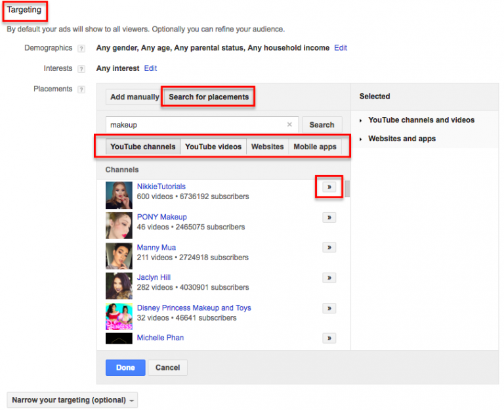Viewport: 504px width, 410px height.
Task: Add Michelle Phan channel using arrow
Action: click(x=329, y=338)
